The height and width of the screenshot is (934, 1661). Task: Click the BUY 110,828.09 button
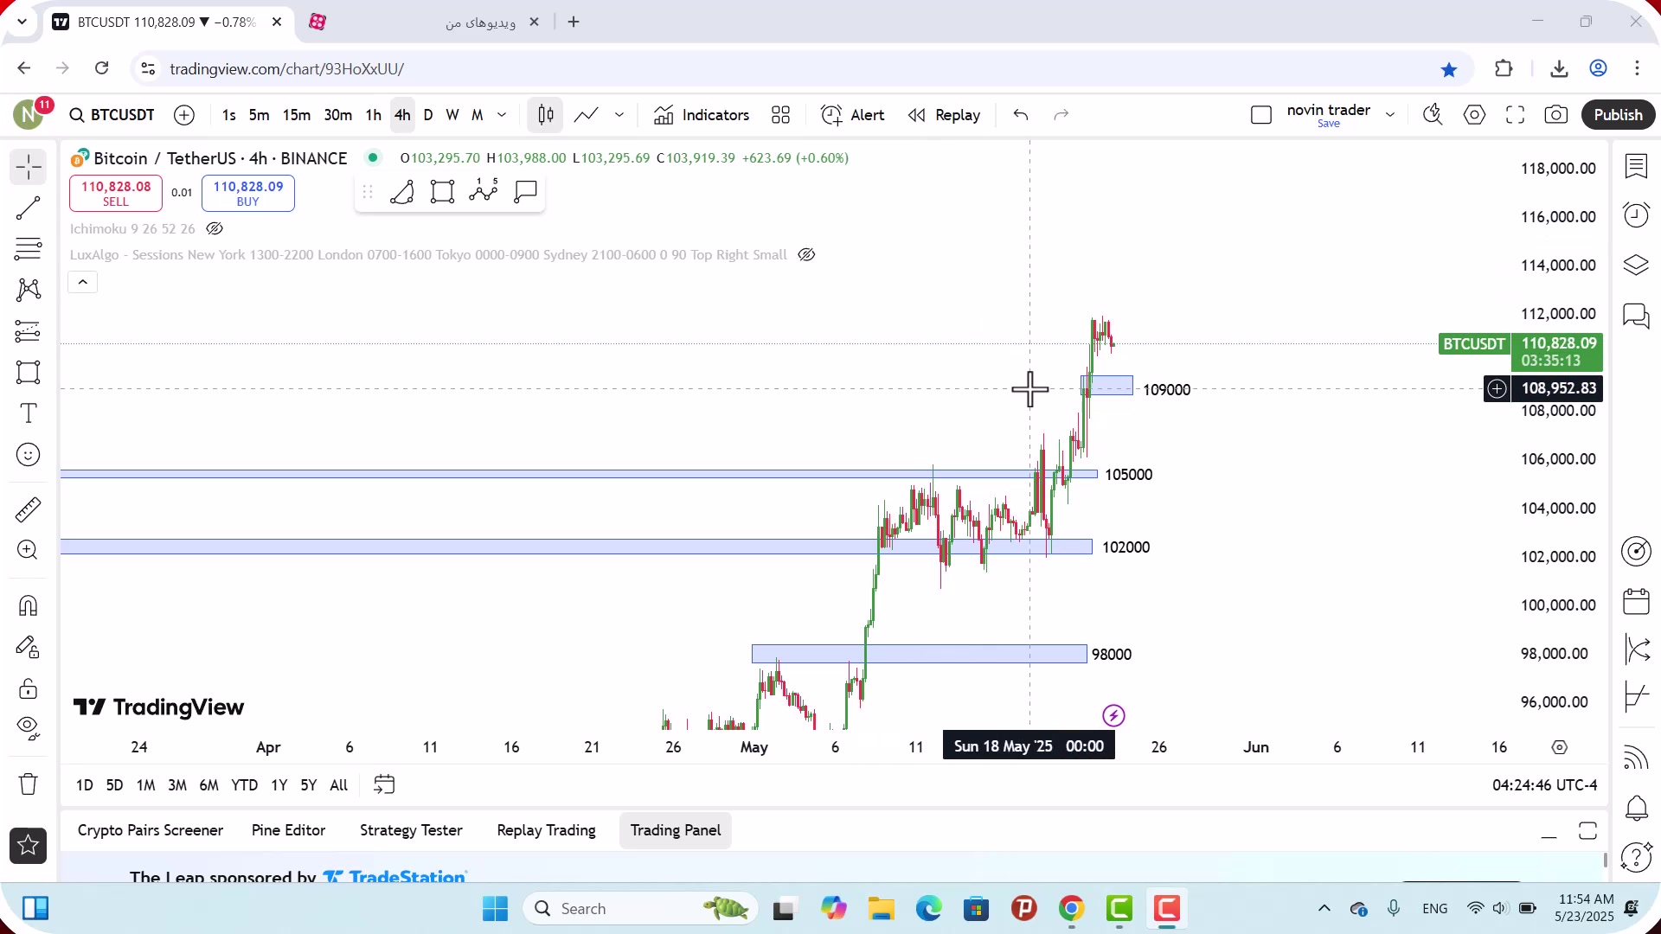coord(248,193)
